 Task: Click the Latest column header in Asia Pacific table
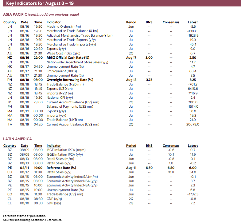point(193,22)
